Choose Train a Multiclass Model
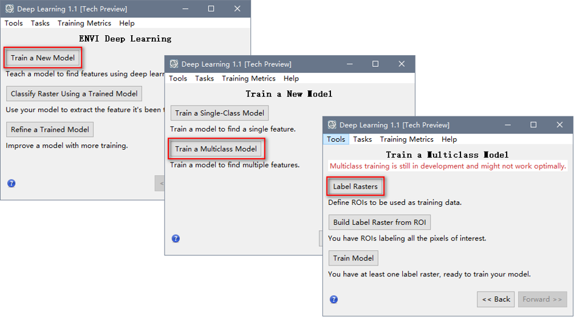 coord(216,148)
